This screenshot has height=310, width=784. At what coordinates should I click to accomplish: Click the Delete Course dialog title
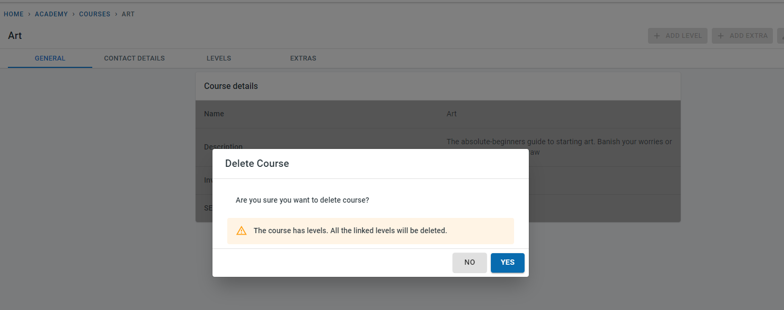(x=257, y=164)
